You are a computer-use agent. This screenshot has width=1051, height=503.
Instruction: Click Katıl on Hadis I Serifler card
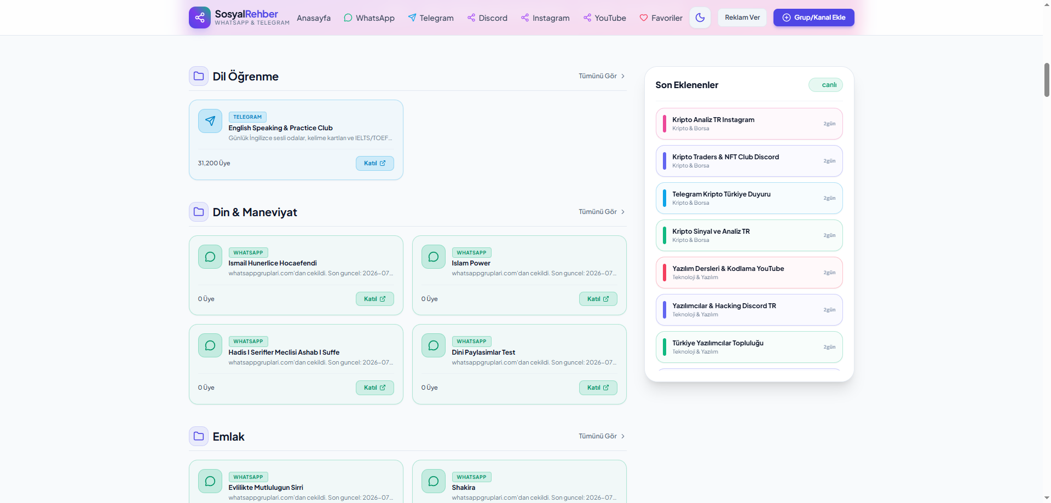pyautogui.click(x=375, y=388)
